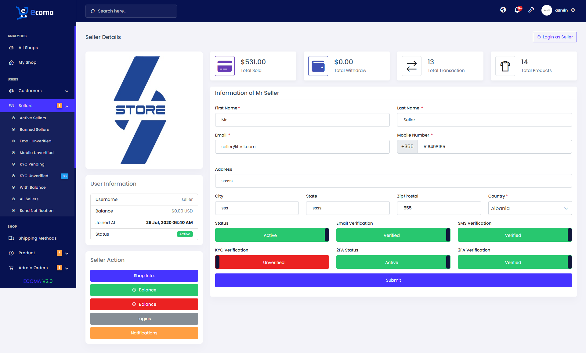The width and height of the screenshot is (586, 353).
Task: Expand the Customers sidebar menu
Action: (38, 91)
